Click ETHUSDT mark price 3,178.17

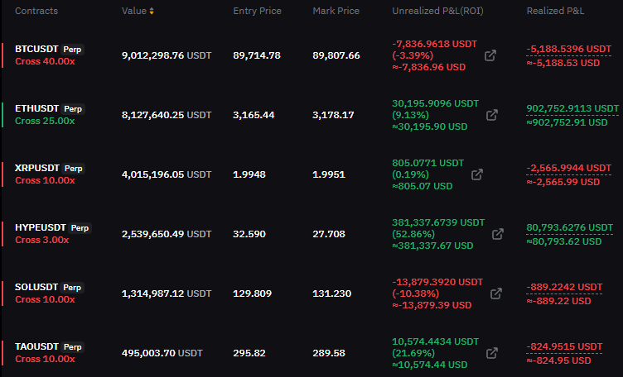click(x=333, y=115)
